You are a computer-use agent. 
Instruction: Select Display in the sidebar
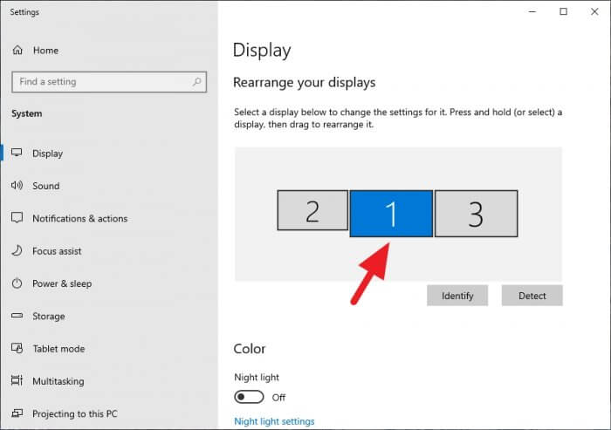[x=109, y=153]
